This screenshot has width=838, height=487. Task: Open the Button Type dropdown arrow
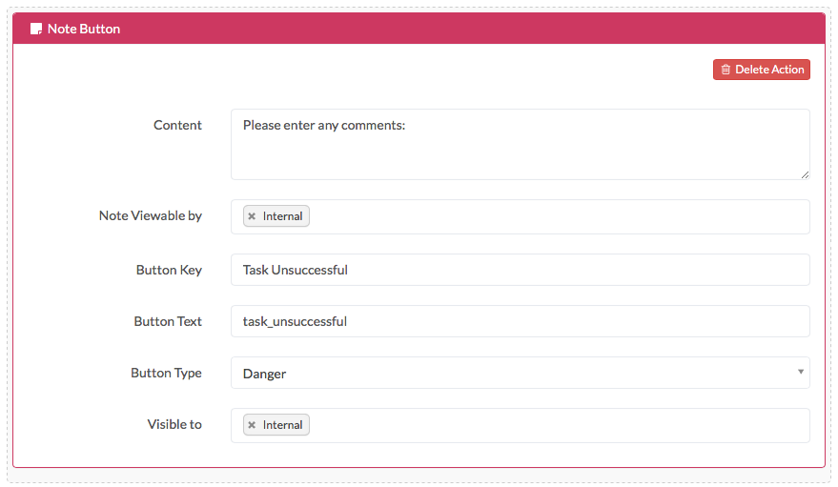[x=801, y=372]
